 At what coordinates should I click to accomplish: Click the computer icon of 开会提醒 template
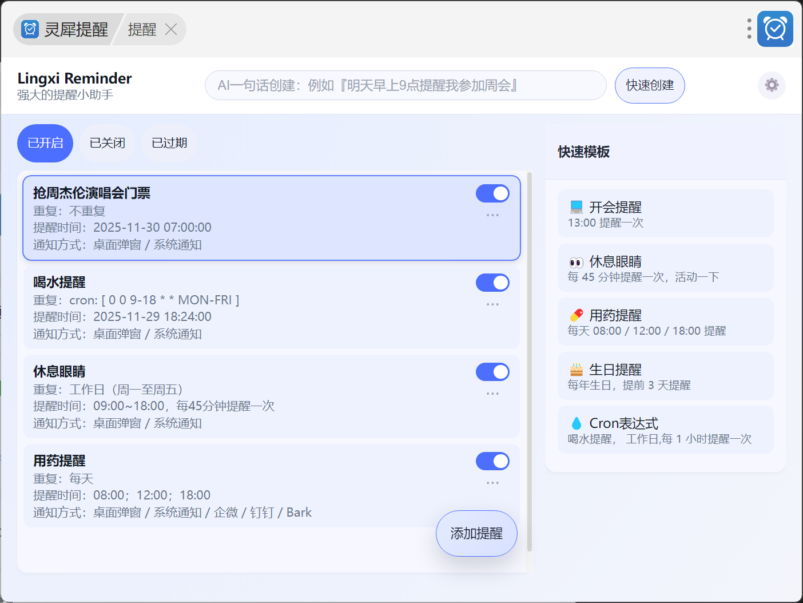click(577, 207)
